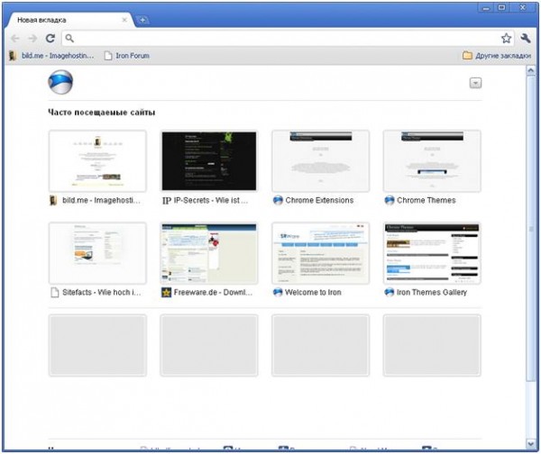Click the star favicon beside Freeware.de

point(166,293)
